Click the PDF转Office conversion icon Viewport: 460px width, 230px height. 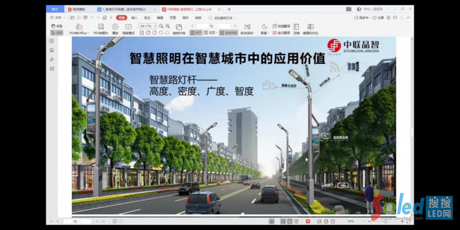[79, 28]
